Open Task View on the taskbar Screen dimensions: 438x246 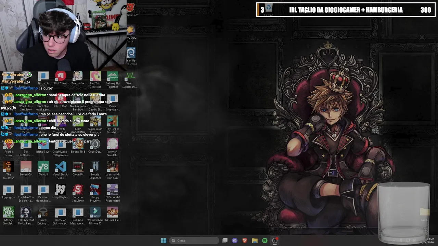pyautogui.click(x=225, y=241)
